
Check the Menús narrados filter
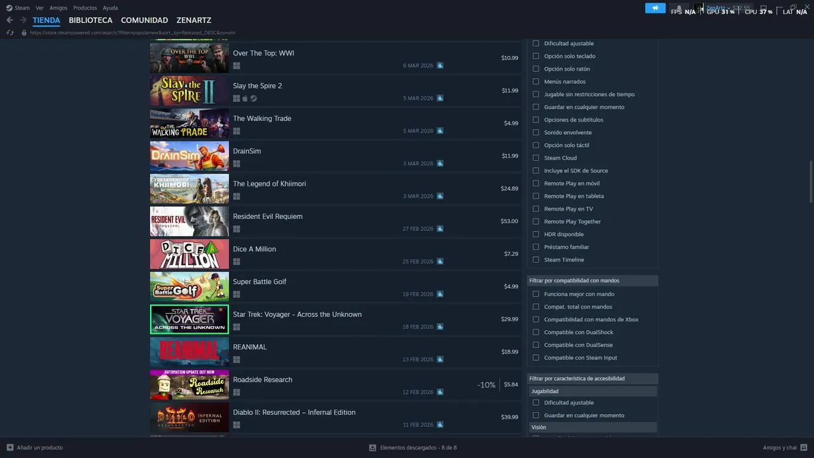tap(535, 81)
